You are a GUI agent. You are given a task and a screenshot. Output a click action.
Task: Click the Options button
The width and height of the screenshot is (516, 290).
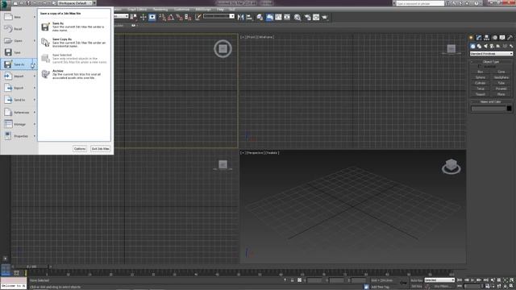tap(80, 149)
